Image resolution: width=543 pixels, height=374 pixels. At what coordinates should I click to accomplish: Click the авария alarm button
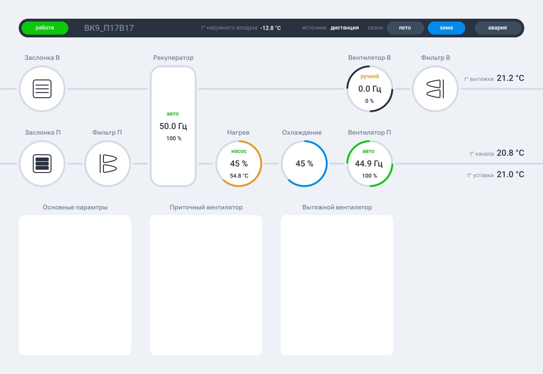click(498, 28)
